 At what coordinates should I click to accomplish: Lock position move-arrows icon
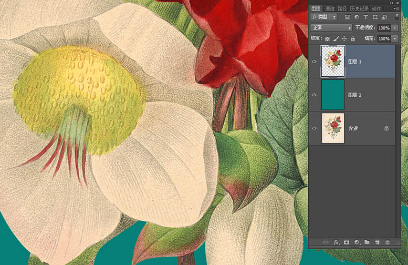pyautogui.click(x=344, y=39)
